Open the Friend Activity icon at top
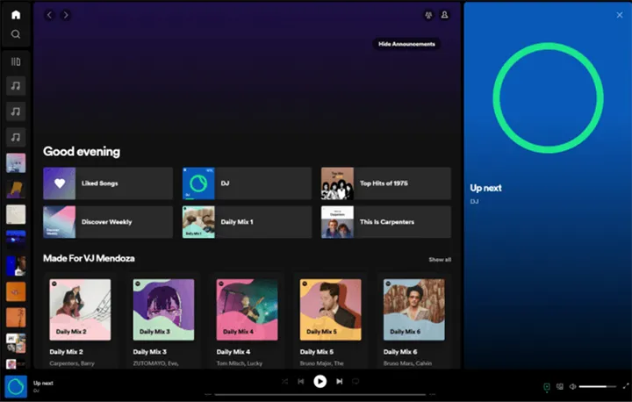This screenshot has height=402, width=632. [428, 15]
